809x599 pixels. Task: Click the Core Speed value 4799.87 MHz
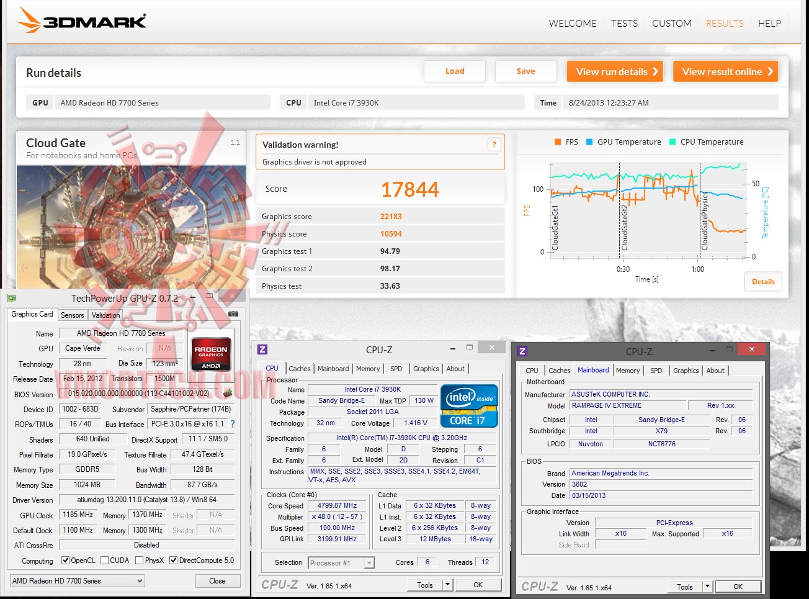click(x=337, y=505)
